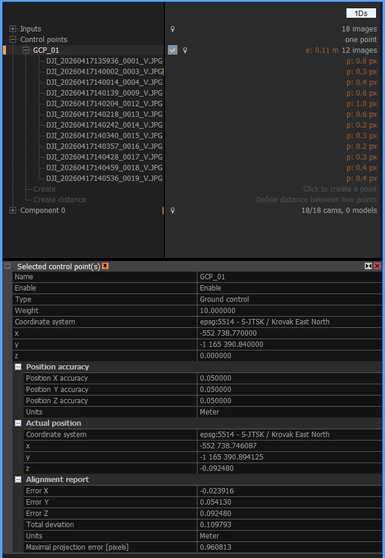Click the undock icon left of the red close button
This screenshot has width=385, height=558.
coord(368,266)
